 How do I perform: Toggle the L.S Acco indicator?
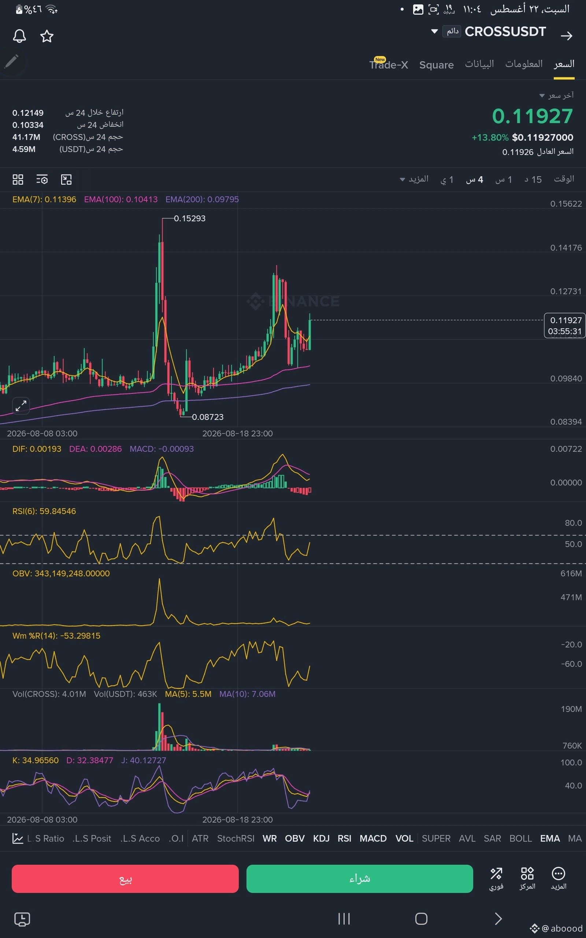(x=140, y=838)
